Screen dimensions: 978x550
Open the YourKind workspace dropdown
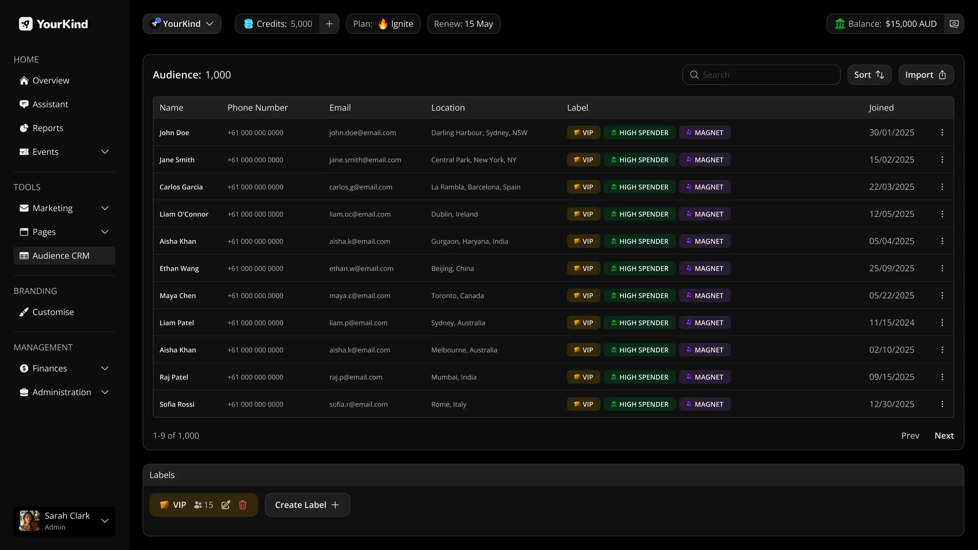[x=181, y=23]
